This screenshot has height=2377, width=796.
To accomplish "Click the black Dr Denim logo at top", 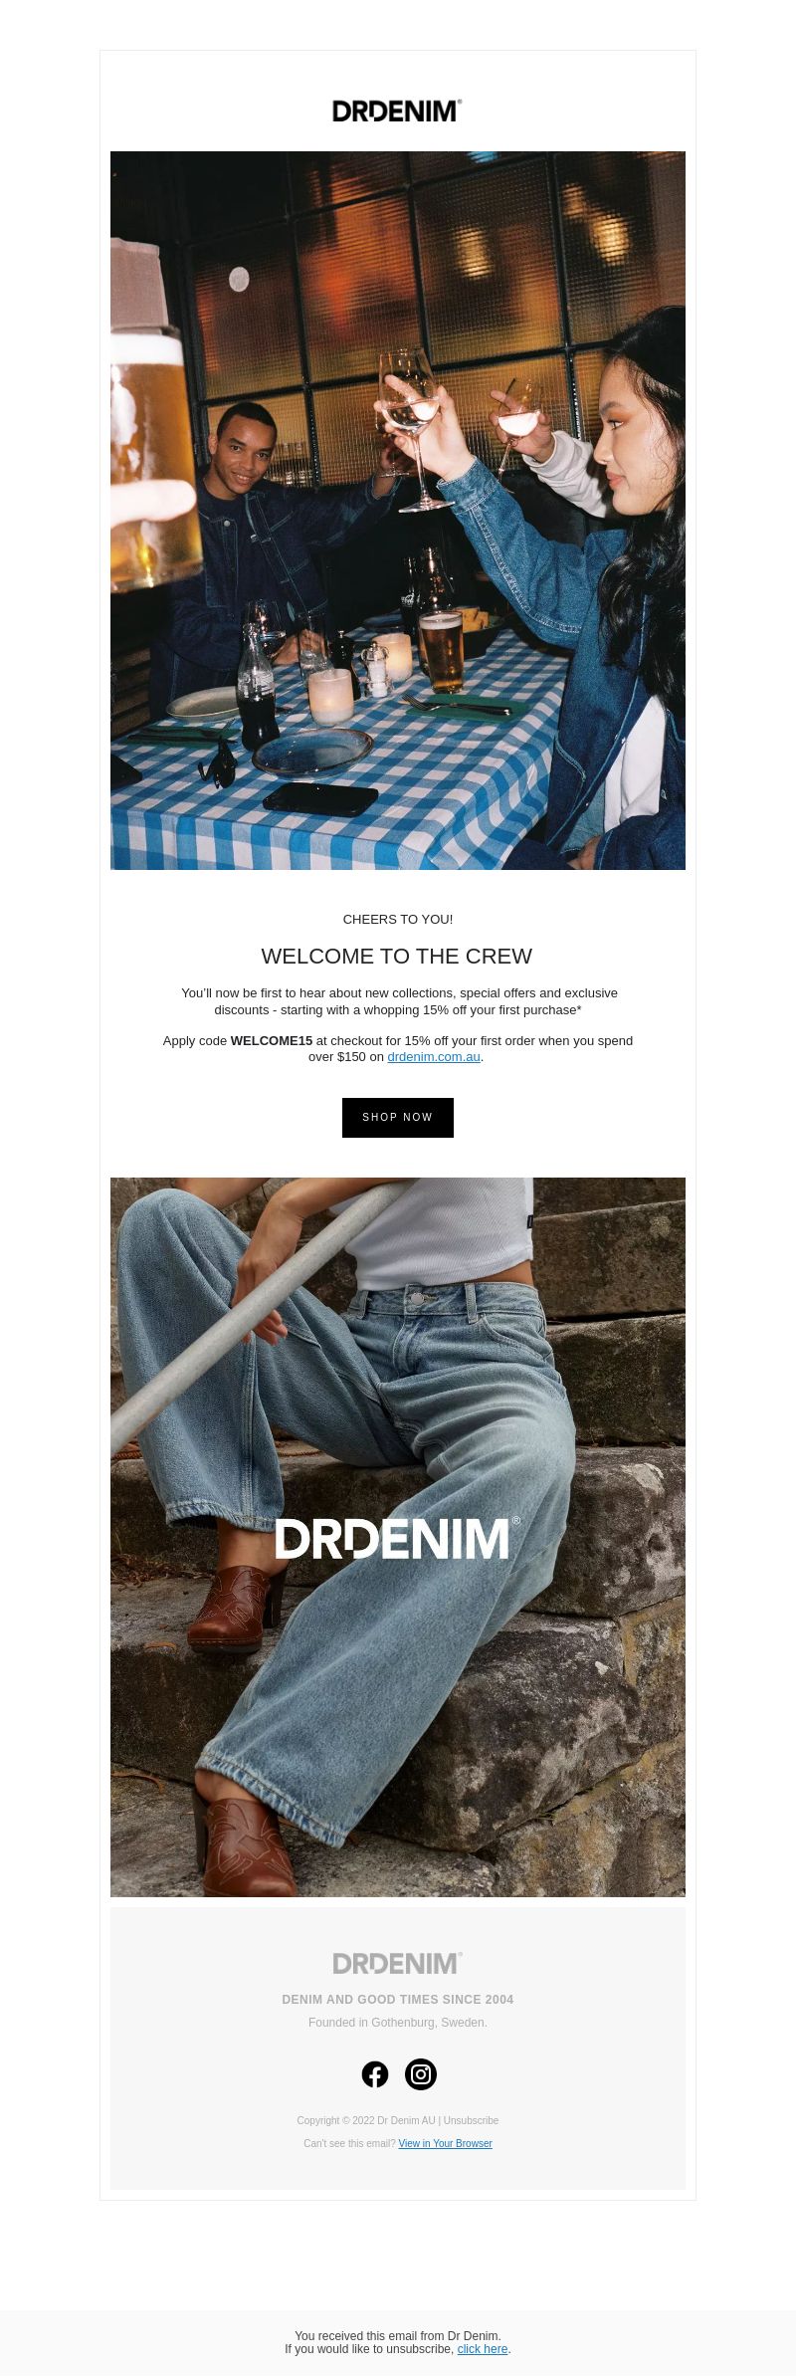I will tap(397, 110).
